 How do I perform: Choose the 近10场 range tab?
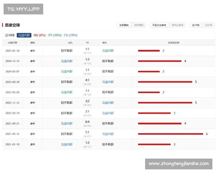196,25
